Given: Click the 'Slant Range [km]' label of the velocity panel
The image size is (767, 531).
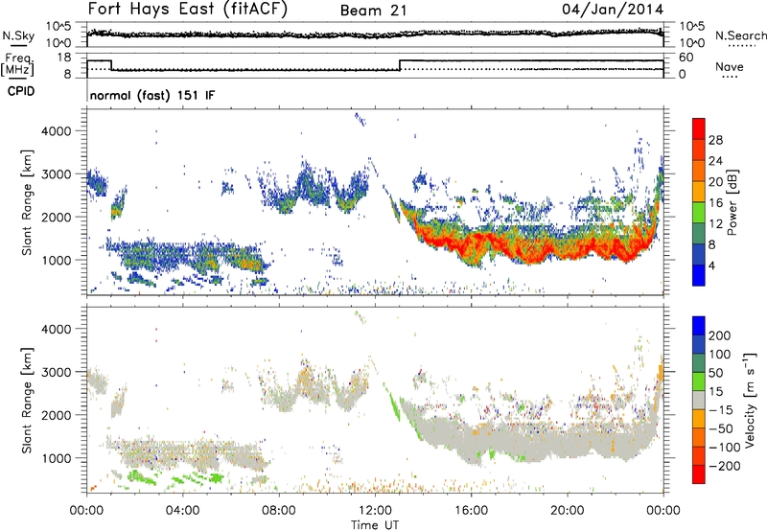Looking at the screenshot, I should (27, 400).
